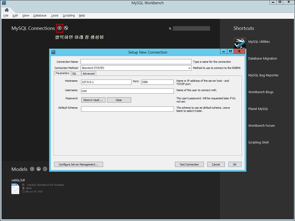Create a new model with Models plus icon
This screenshot has width=295, height=221.
coord(32,169)
